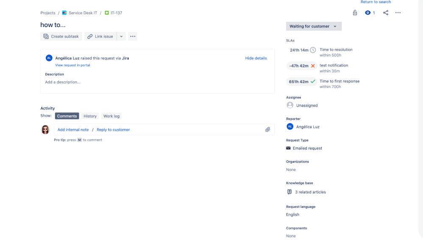Click the Link issue button
Viewport: 423px width, 240px height.
pos(100,36)
